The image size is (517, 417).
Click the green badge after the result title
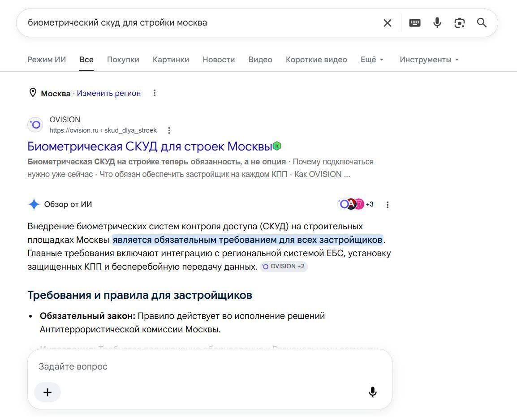coord(277,146)
